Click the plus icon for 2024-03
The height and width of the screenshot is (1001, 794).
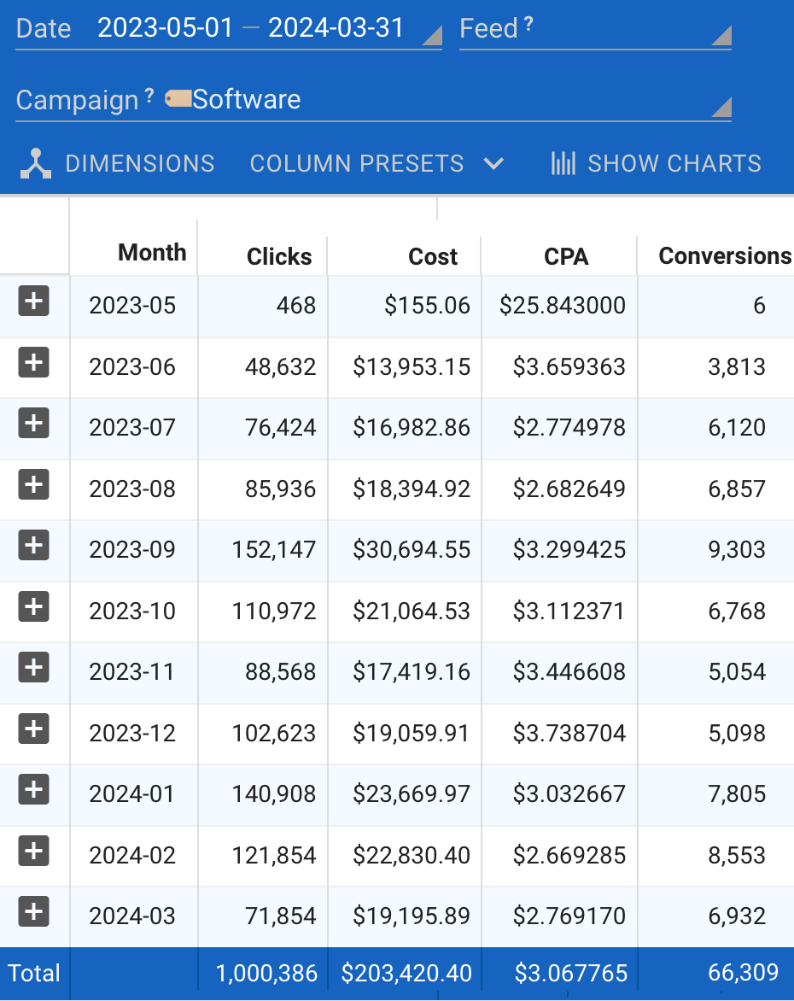(x=33, y=912)
